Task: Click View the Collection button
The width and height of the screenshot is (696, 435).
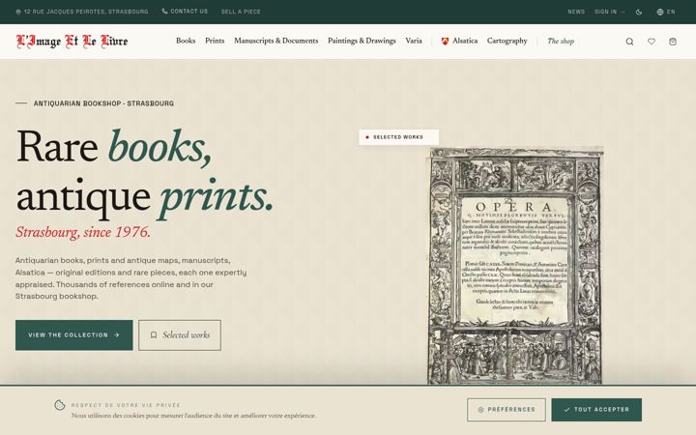Action: 74,335
